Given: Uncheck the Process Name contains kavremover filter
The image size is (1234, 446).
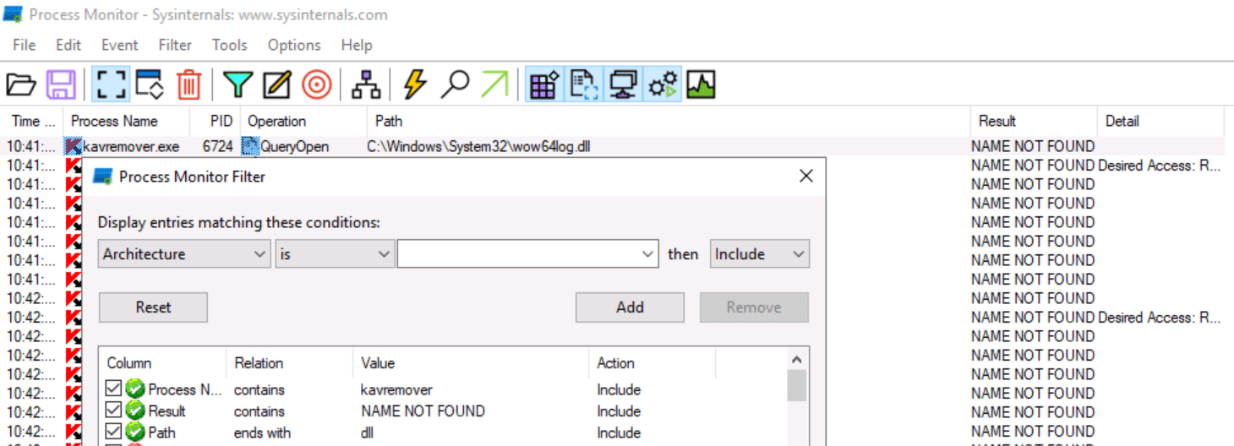Looking at the screenshot, I should (113, 389).
